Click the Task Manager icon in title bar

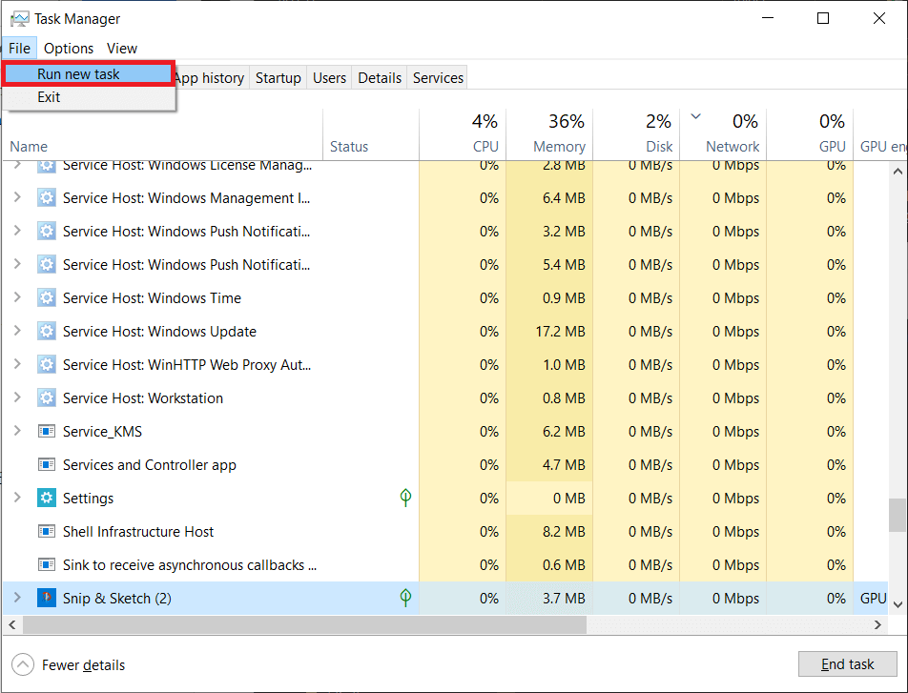point(21,18)
